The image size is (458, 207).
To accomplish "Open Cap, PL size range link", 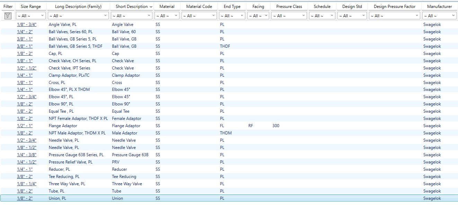I will (25, 54).
